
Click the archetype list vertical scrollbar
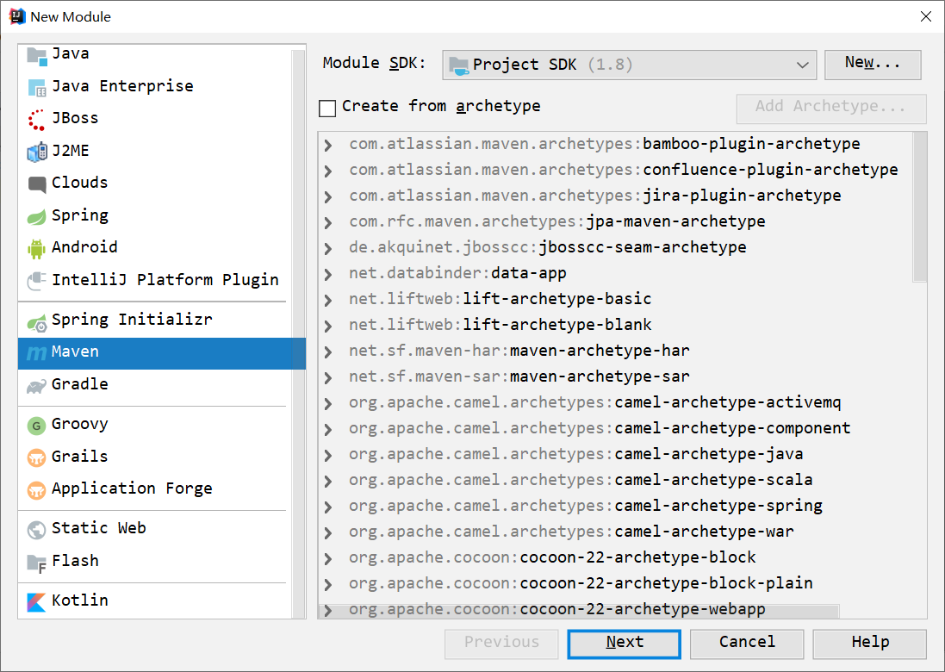pyautogui.click(x=920, y=207)
